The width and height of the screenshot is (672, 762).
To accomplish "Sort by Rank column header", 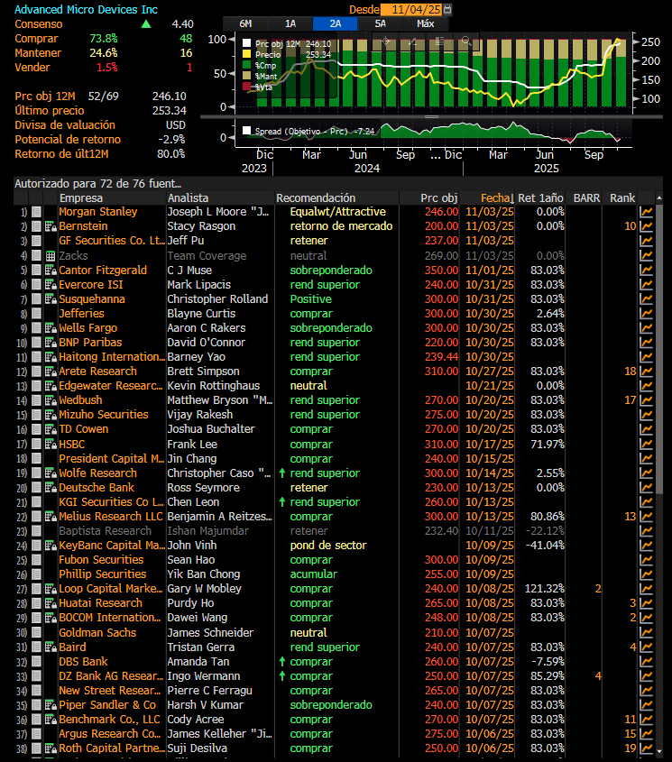I will click(x=622, y=198).
